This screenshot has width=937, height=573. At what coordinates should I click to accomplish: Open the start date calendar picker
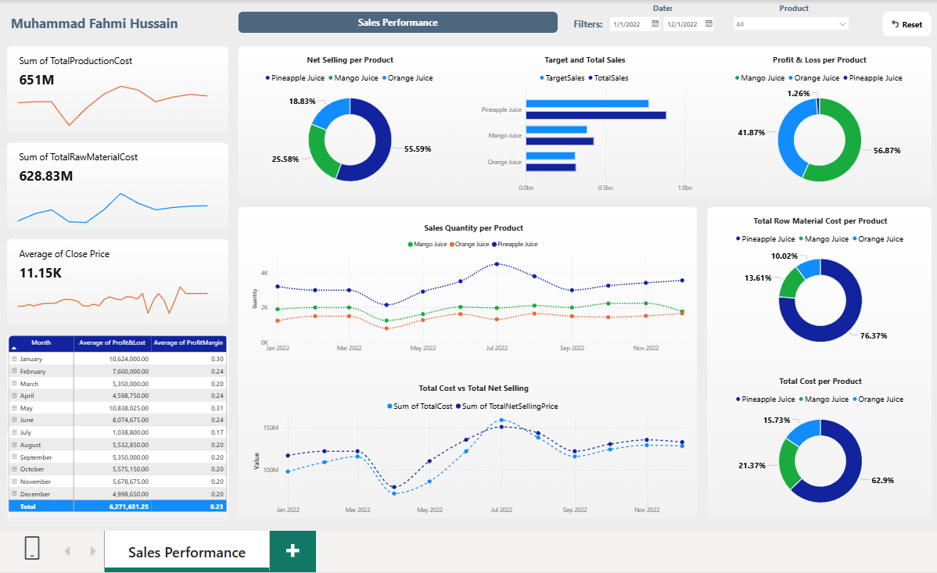pyautogui.click(x=655, y=24)
